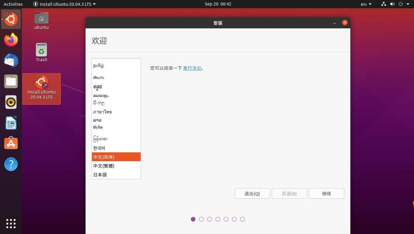This screenshot has height=234, width=414.
Task: Select Tibetan བོད་ཡིག language
Action: (x=116, y=128)
